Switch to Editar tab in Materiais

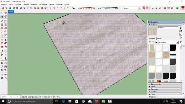pos(159,38)
